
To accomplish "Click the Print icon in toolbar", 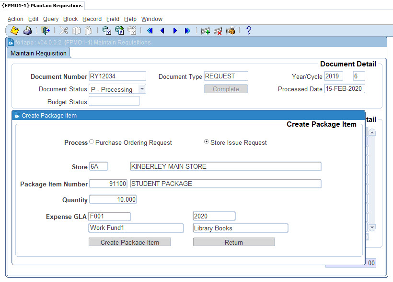I will coord(27,31).
